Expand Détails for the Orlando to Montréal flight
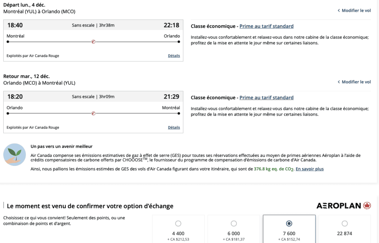Image resolution: width=379 pixels, height=243 pixels. pyautogui.click(x=174, y=127)
